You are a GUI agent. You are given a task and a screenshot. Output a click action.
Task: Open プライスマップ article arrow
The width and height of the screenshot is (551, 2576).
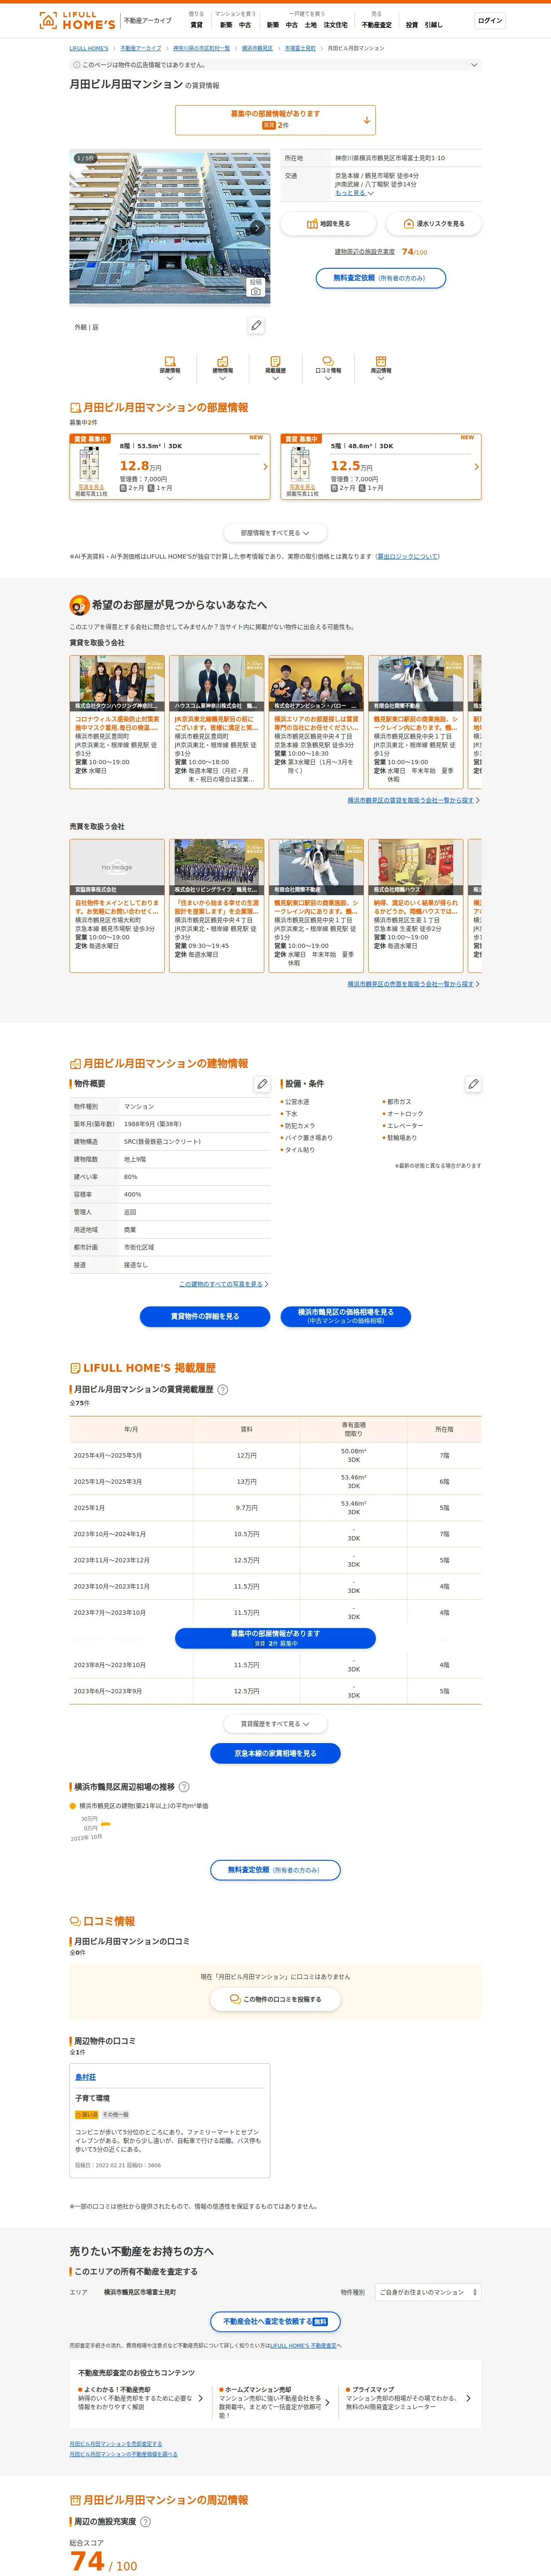click(x=468, y=2398)
